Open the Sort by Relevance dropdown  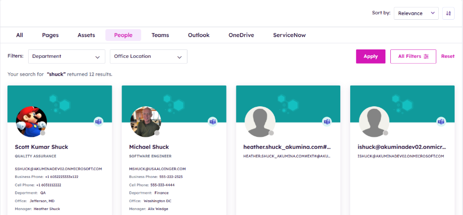416,13
